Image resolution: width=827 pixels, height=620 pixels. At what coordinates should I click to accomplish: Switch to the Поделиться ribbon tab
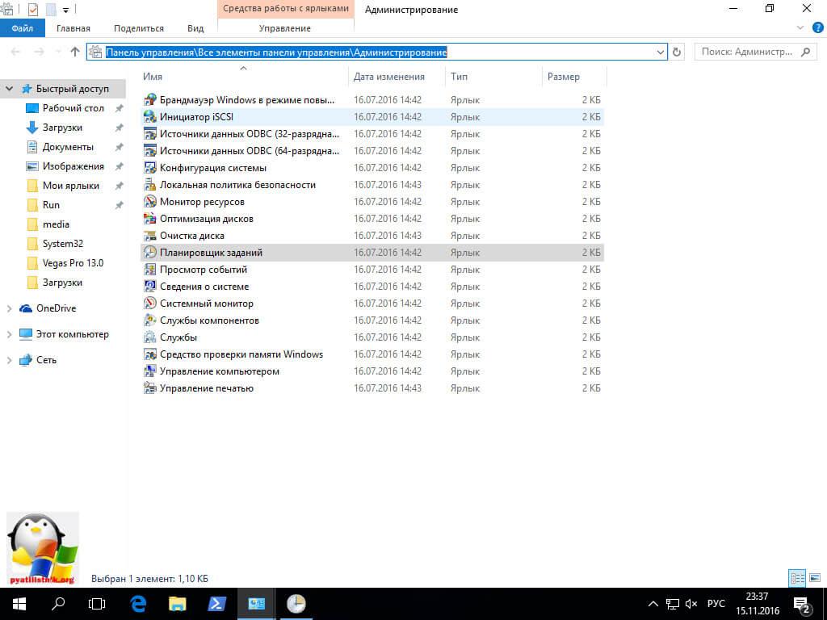click(x=139, y=28)
